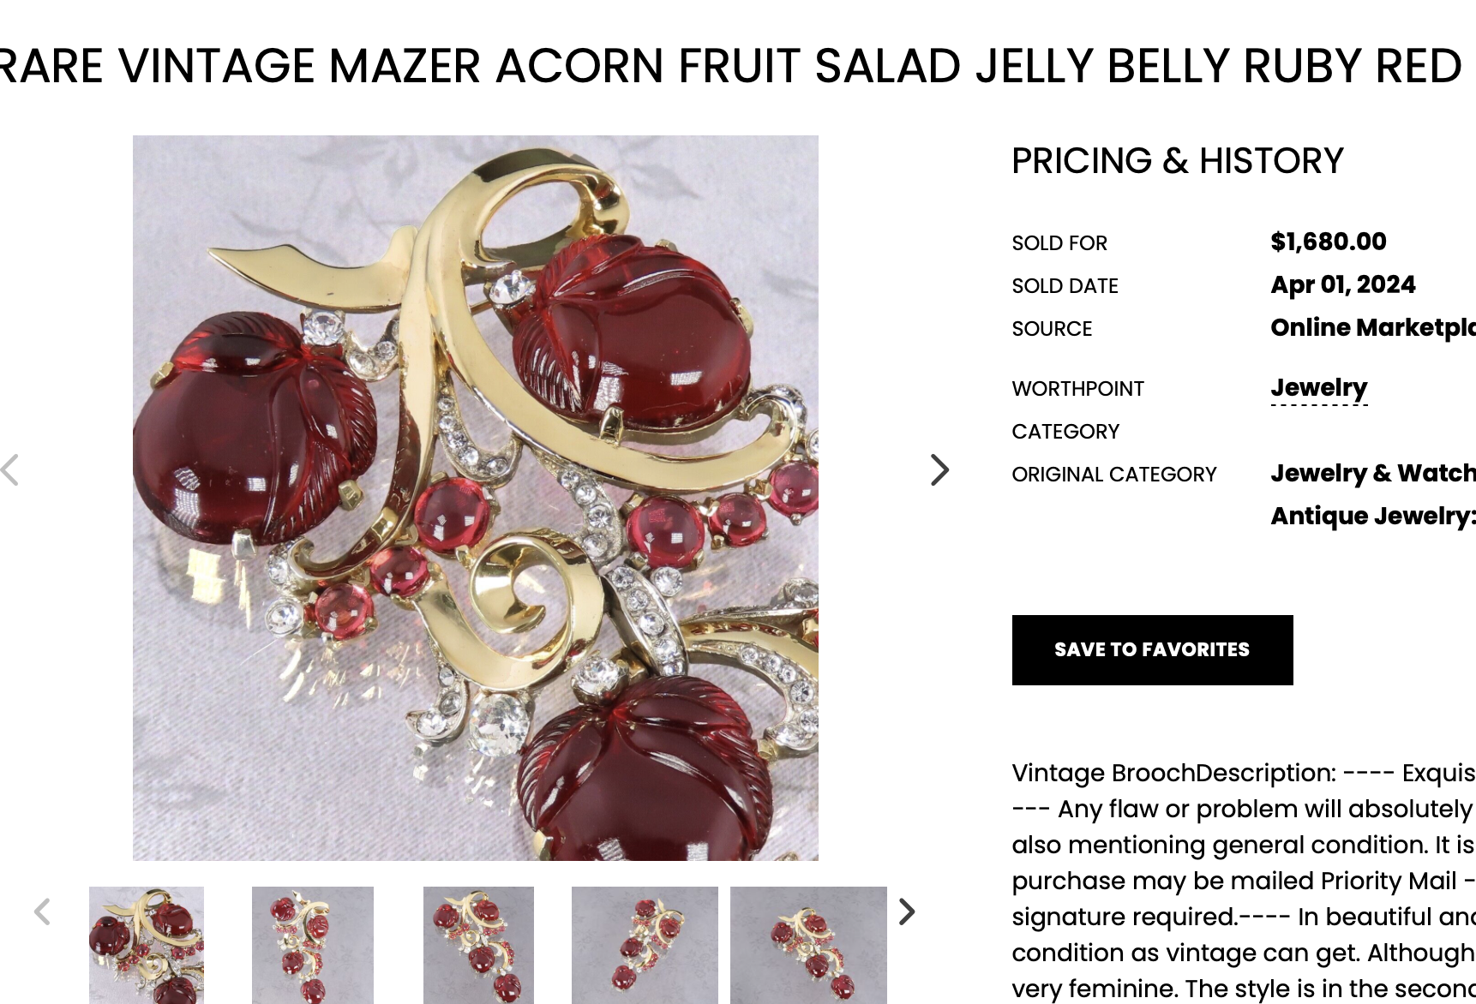Click the item title heading

730,66
